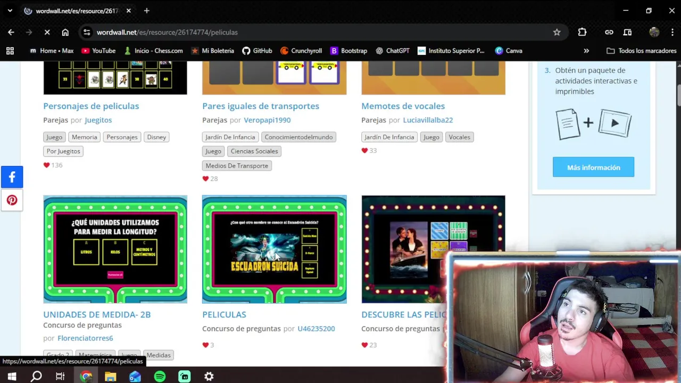Viewport: 681px width, 383px height.
Task: Open the Instituto Superior P... bookmark
Action: pyautogui.click(x=451, y=51)
